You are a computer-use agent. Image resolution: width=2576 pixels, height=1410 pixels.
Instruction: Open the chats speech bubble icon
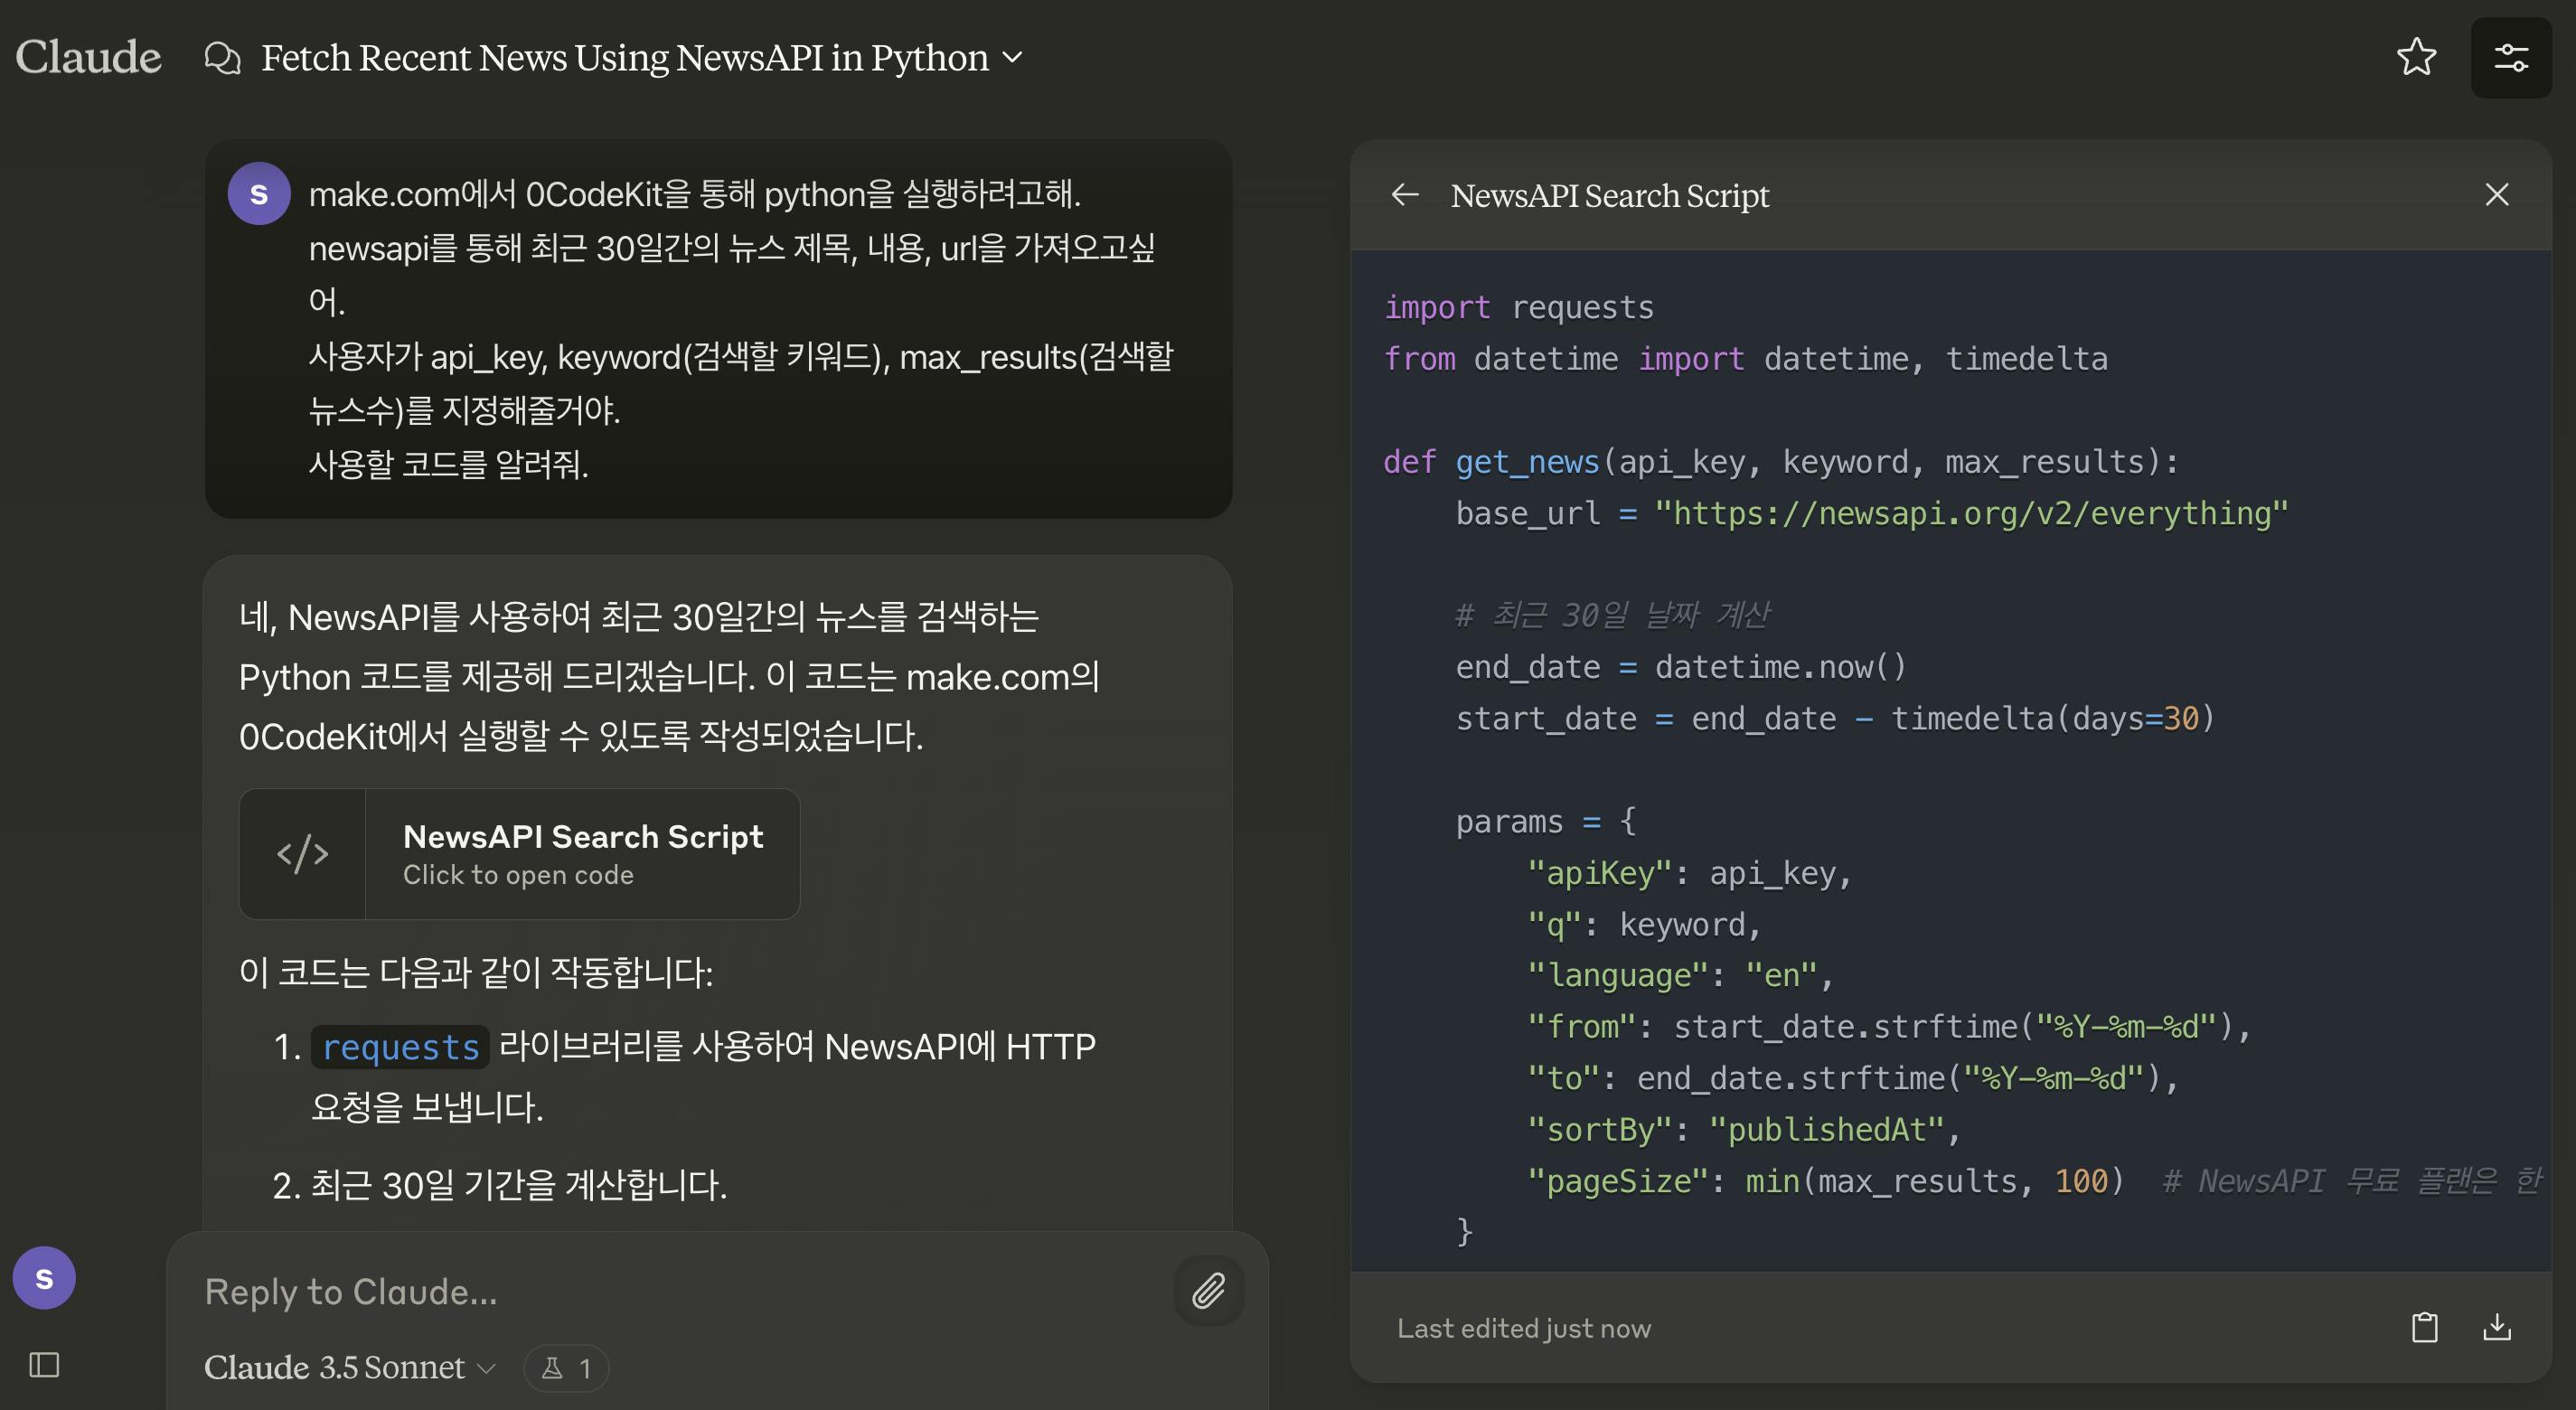222,58
